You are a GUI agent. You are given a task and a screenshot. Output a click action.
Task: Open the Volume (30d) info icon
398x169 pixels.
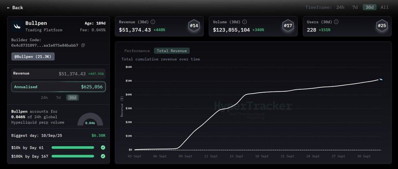[x=245, y=22]
